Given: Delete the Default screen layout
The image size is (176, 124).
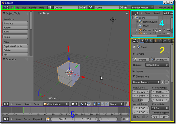Looking at the screenshot, I should (x=85, y=7).
